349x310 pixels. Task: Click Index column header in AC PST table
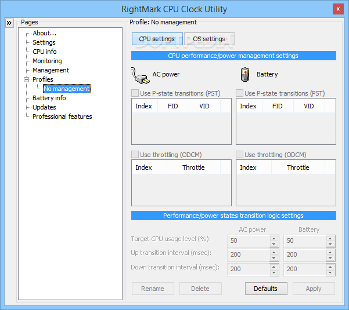(x=145, y=106)
